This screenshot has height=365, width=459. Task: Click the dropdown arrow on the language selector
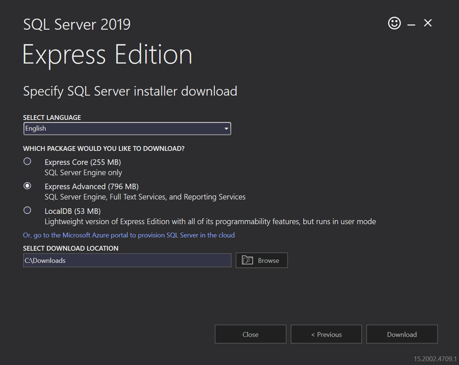[x=226, y=128]
